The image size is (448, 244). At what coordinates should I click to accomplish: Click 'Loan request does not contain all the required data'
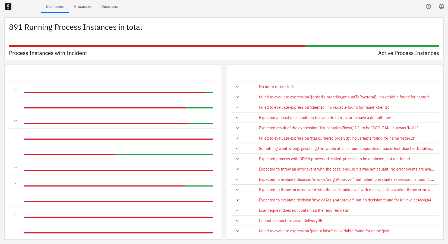pyautogui.click(x=303, y=210)
